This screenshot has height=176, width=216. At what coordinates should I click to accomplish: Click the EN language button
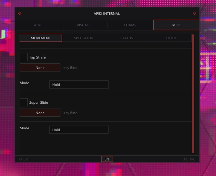point(107,159)
